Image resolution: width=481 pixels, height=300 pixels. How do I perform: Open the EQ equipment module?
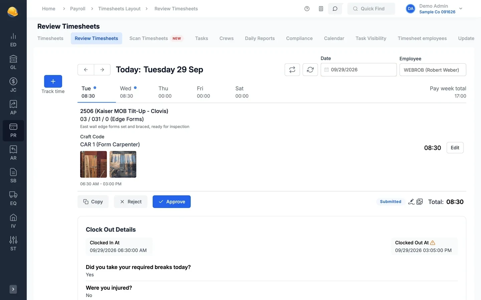[x=13, y=199]
